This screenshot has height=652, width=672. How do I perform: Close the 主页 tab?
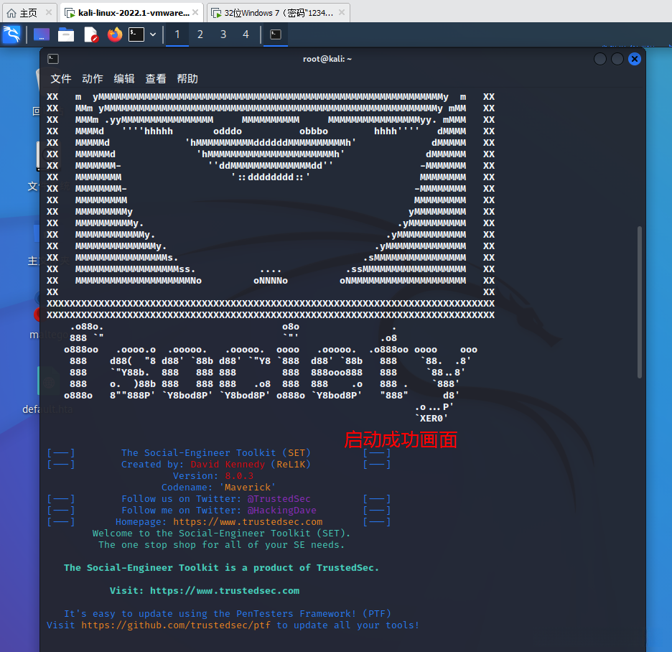[48, 12]
